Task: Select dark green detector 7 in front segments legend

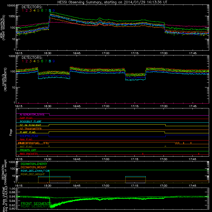Action: 46,11
